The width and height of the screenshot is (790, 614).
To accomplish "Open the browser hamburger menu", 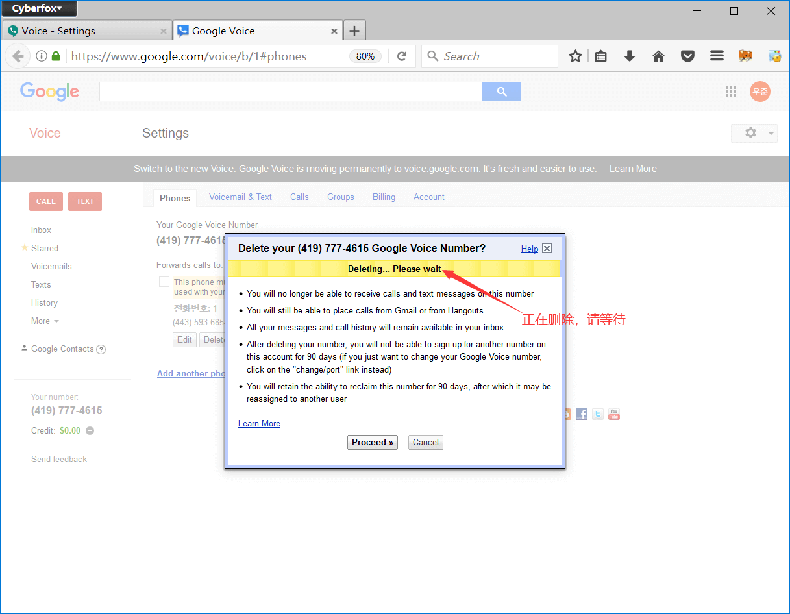I will pyautogui.click(x=717, y=56).
